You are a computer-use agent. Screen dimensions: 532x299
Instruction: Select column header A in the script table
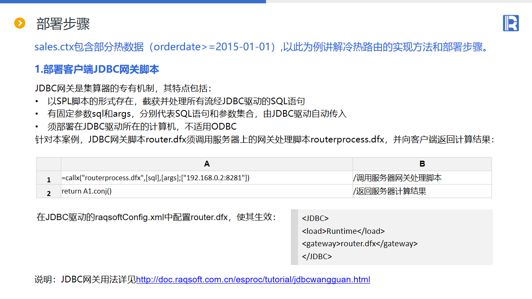(207, 164)
